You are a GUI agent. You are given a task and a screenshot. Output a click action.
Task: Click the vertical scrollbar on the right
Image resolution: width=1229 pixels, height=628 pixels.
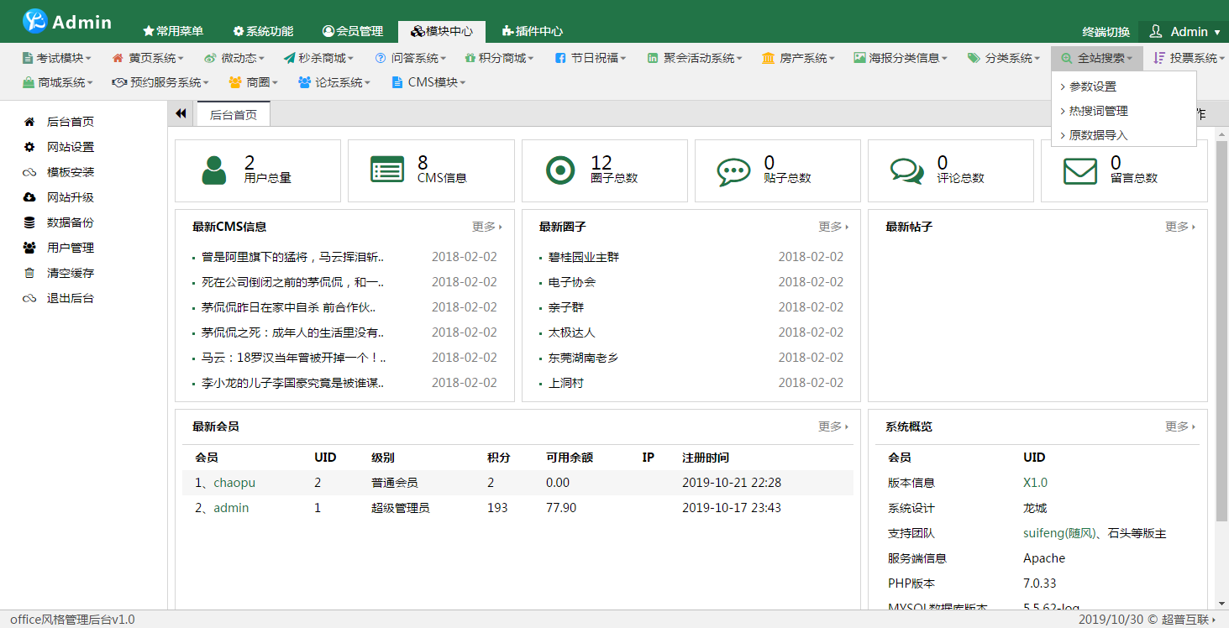1221,336
